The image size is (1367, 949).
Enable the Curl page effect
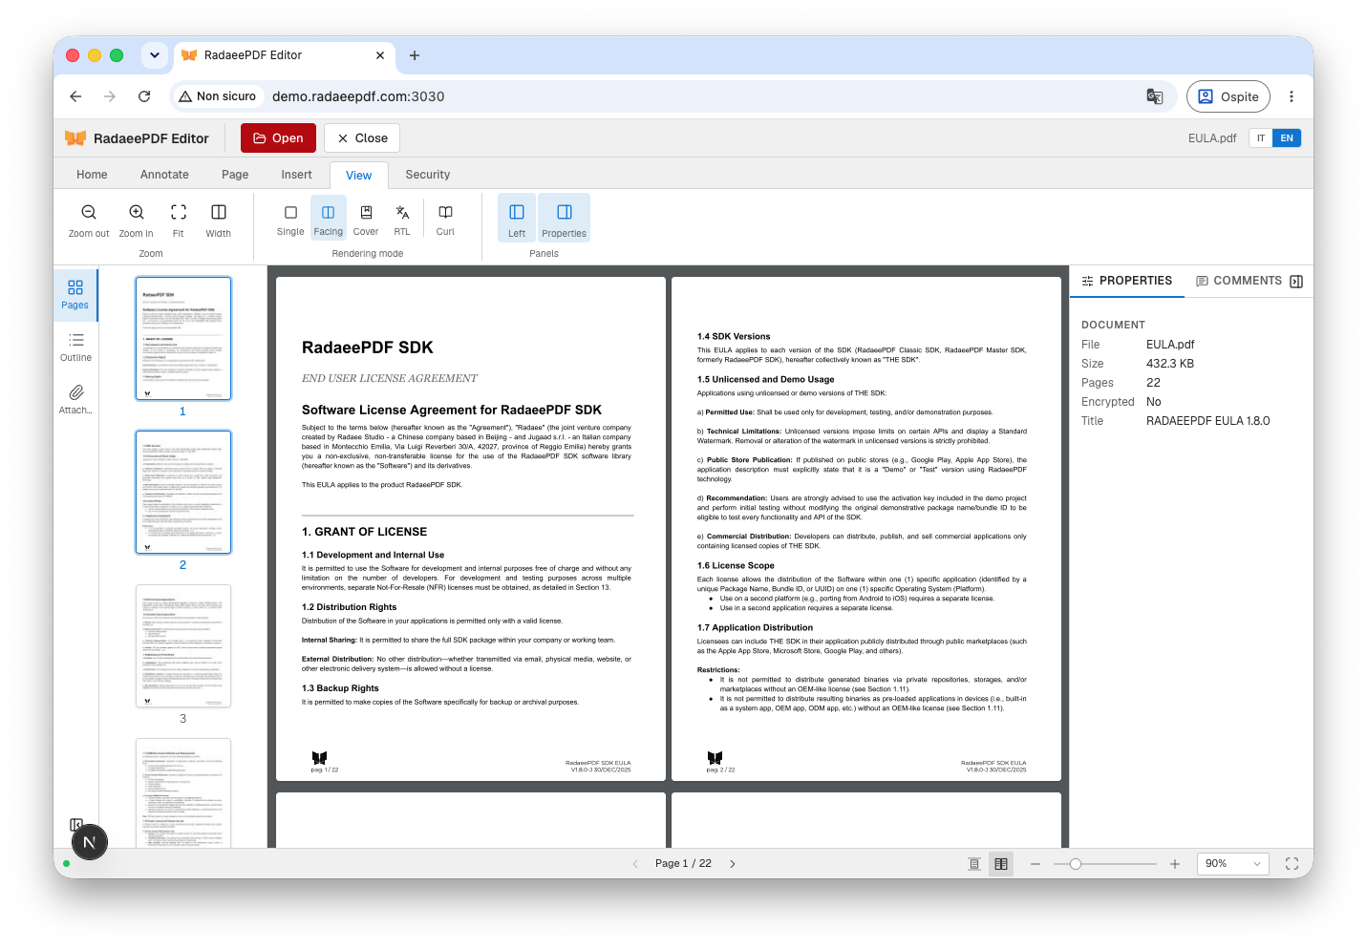[x=445, y=218]
